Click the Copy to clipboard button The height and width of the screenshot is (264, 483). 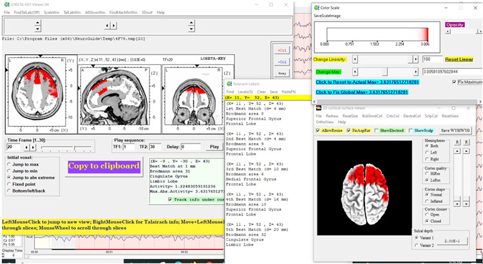coord(104,165)
